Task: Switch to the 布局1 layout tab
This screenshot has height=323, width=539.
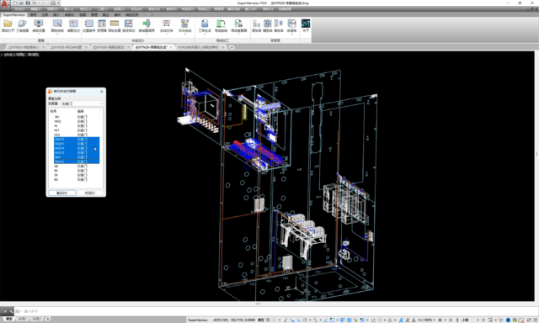Action: point(22,320)
